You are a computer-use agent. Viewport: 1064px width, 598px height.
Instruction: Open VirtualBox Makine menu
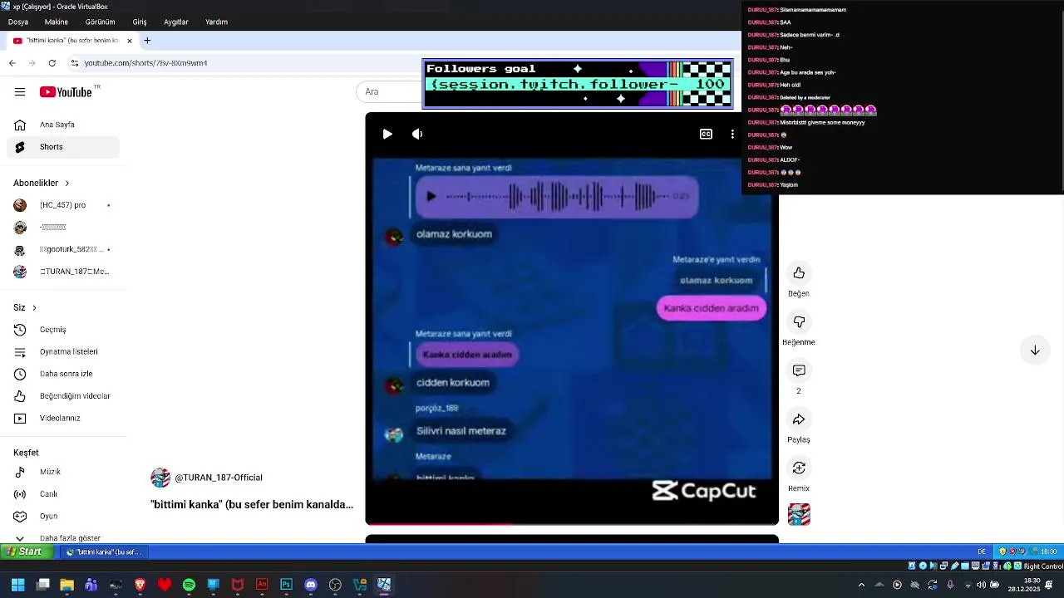(x=57, y=22)
